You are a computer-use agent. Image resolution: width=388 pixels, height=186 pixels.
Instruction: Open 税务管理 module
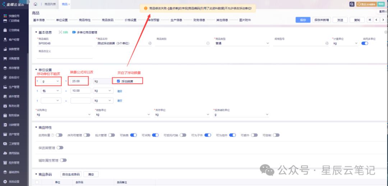[x=11, y=163]
